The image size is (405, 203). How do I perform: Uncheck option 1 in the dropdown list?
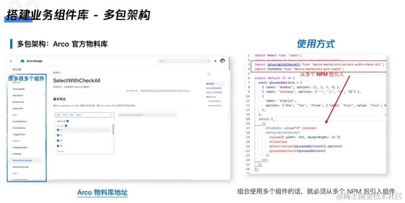[x=58, y=130]
